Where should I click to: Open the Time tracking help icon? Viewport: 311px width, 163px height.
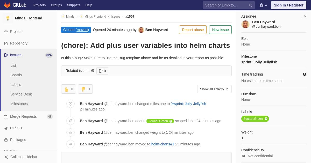click(x=305, y=74)
